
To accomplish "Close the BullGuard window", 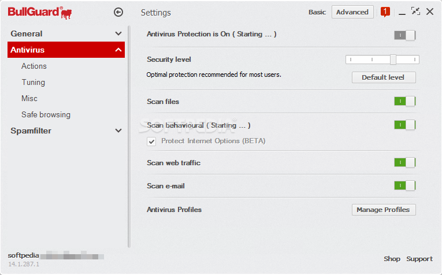I will [430, 12].
